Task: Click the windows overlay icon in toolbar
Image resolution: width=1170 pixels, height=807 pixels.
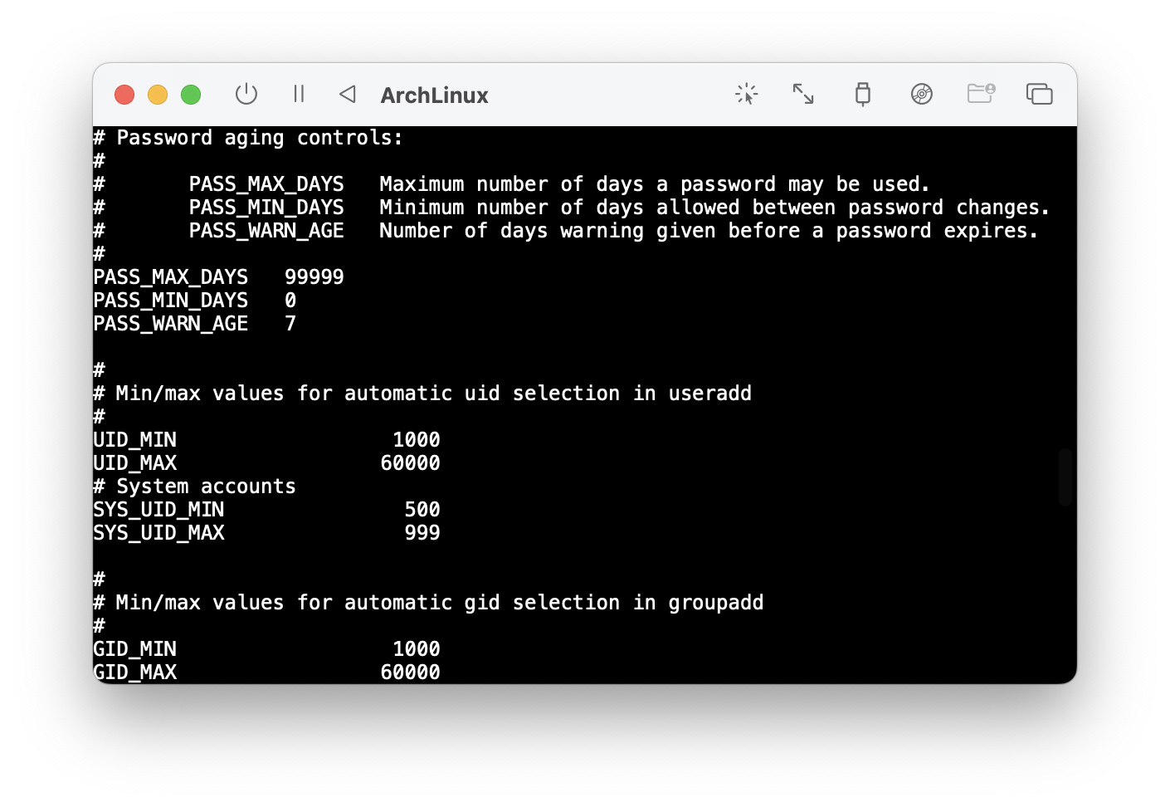Action: coord(1039,95)
